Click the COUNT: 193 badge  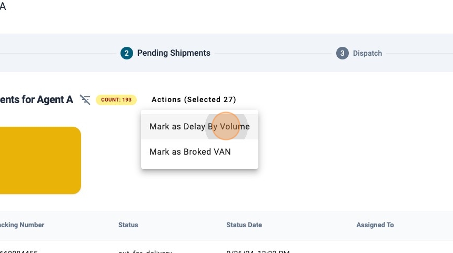tap(116, 99)
